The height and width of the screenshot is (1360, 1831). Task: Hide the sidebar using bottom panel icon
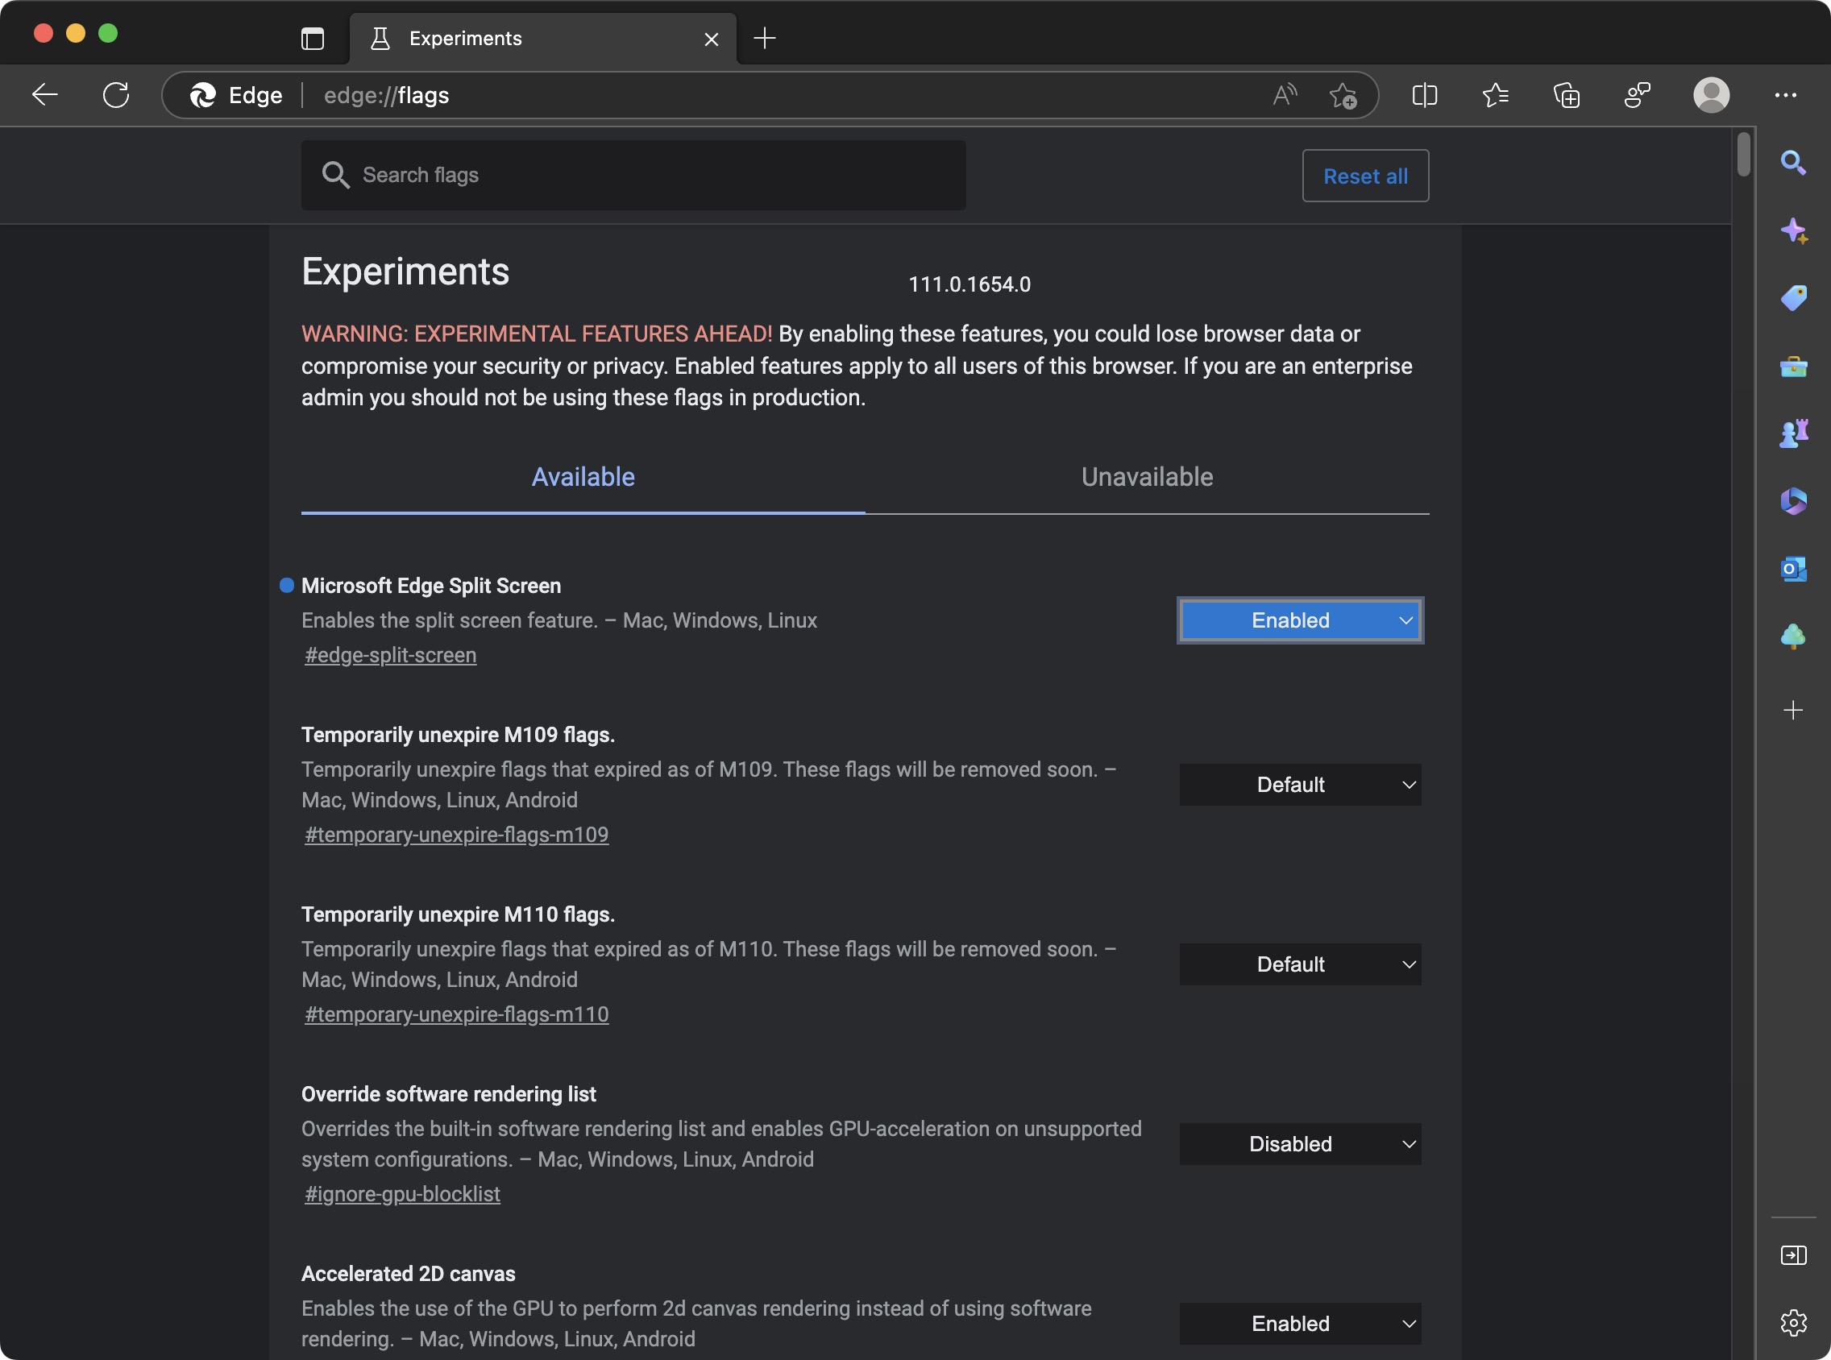tap(1793, 1254)
